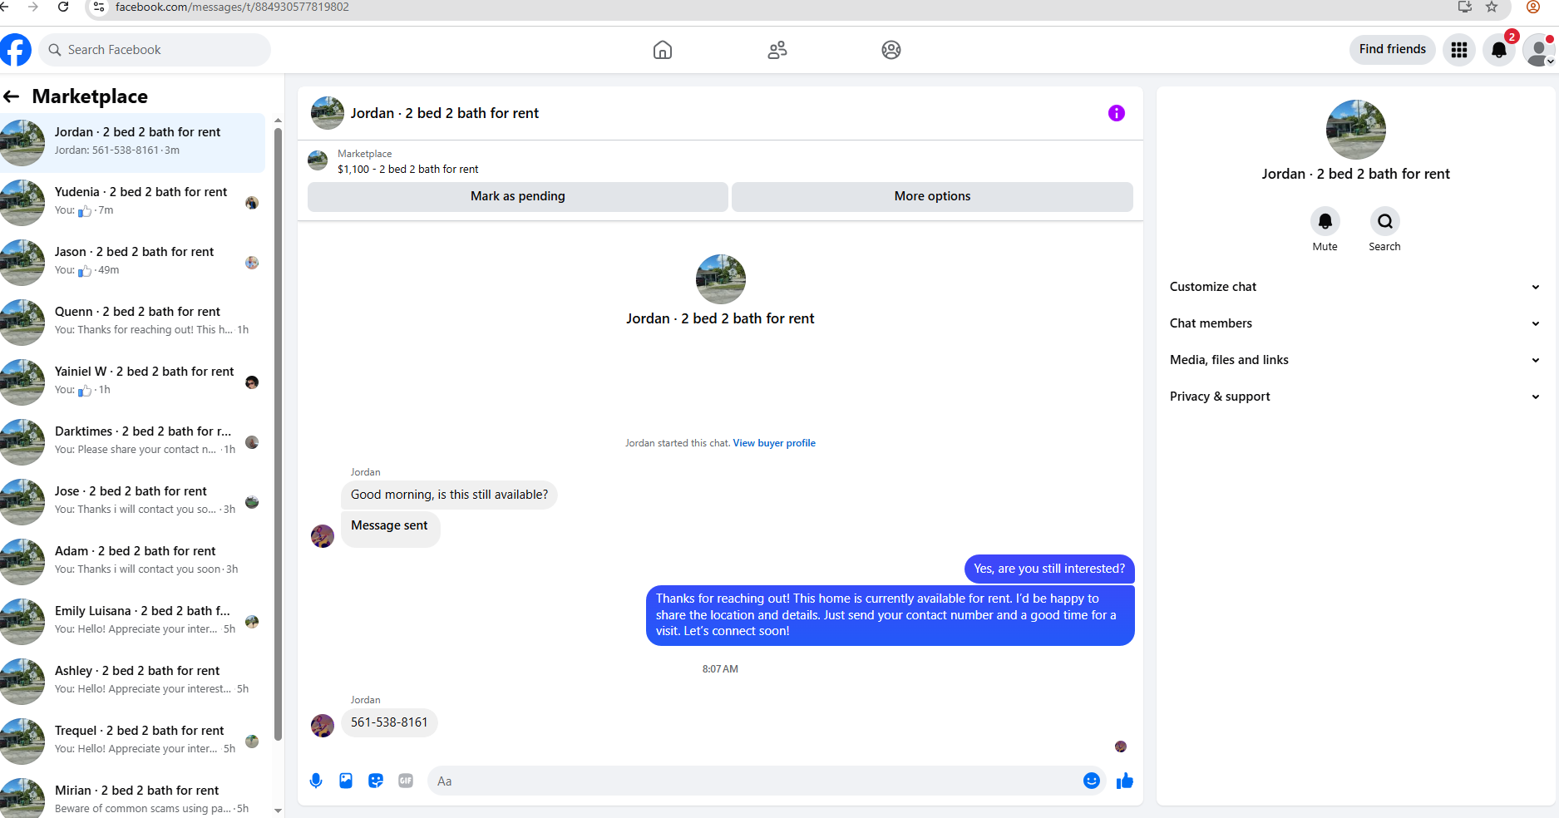Open the account profile avatar menu
The height and width of the screenshot is (818, 1559).
click(x=1539, y=50)
